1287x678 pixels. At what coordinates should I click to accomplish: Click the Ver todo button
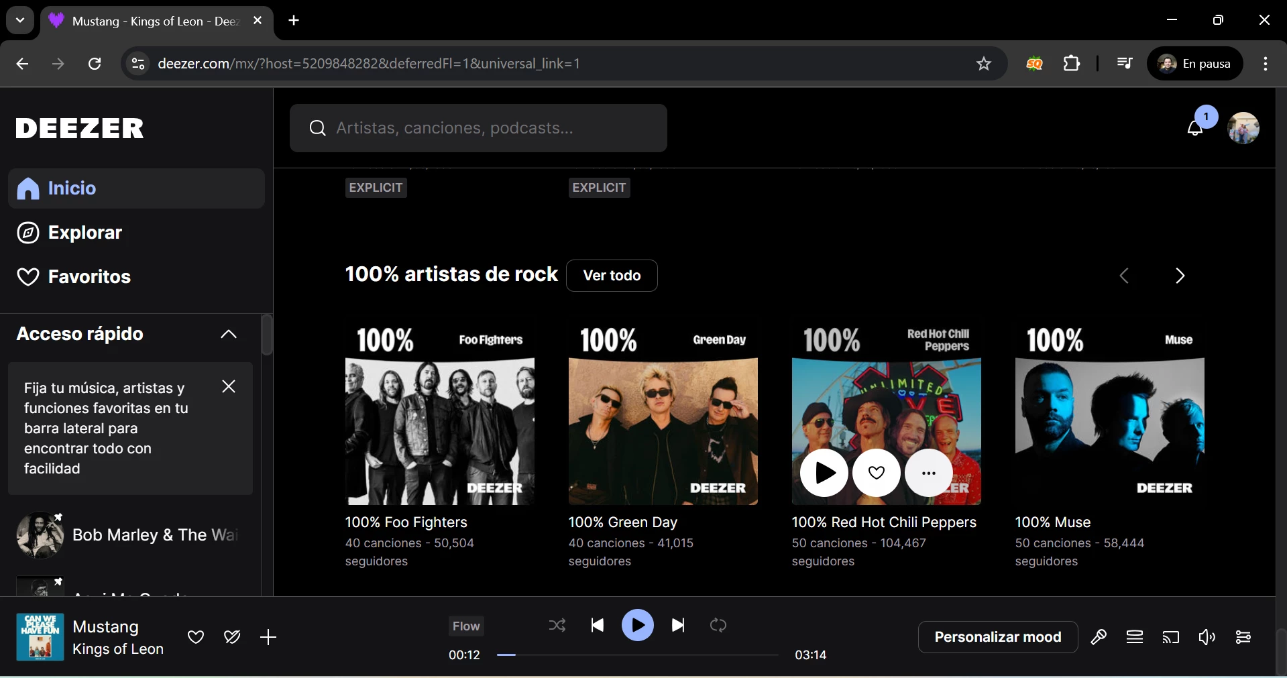tap(612, 276)
